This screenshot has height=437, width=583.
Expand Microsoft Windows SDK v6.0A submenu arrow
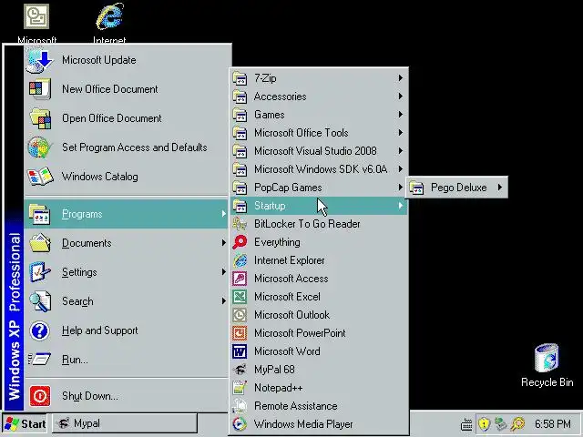click(x=401, y=169)
